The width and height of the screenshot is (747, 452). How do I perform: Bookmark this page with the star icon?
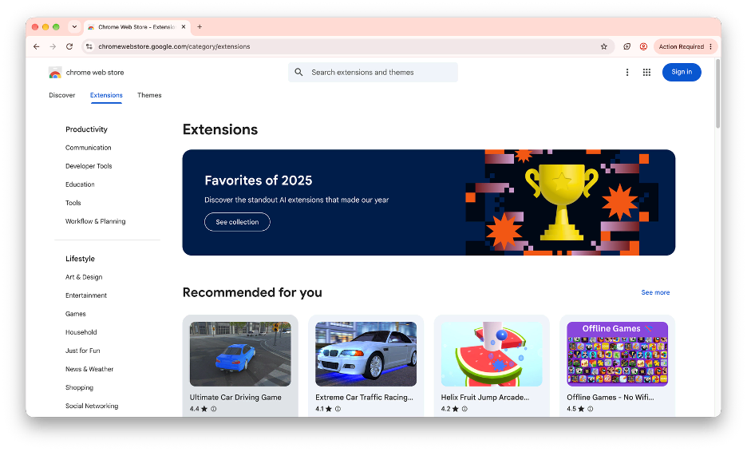[603, 47]
